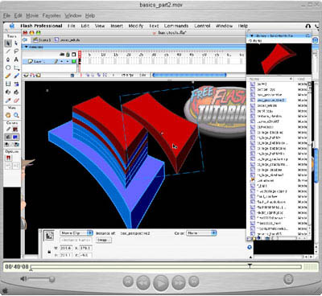Select the black arrow Selection tool

tap(8, 43)
